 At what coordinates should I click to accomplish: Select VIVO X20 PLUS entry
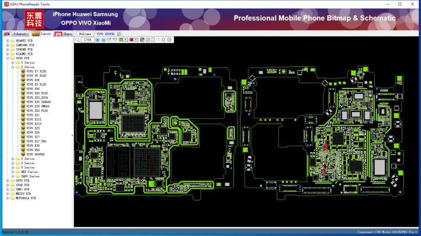pos(37,110)
